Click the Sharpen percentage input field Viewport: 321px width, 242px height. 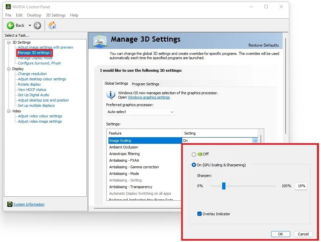(x=301, y=186)
